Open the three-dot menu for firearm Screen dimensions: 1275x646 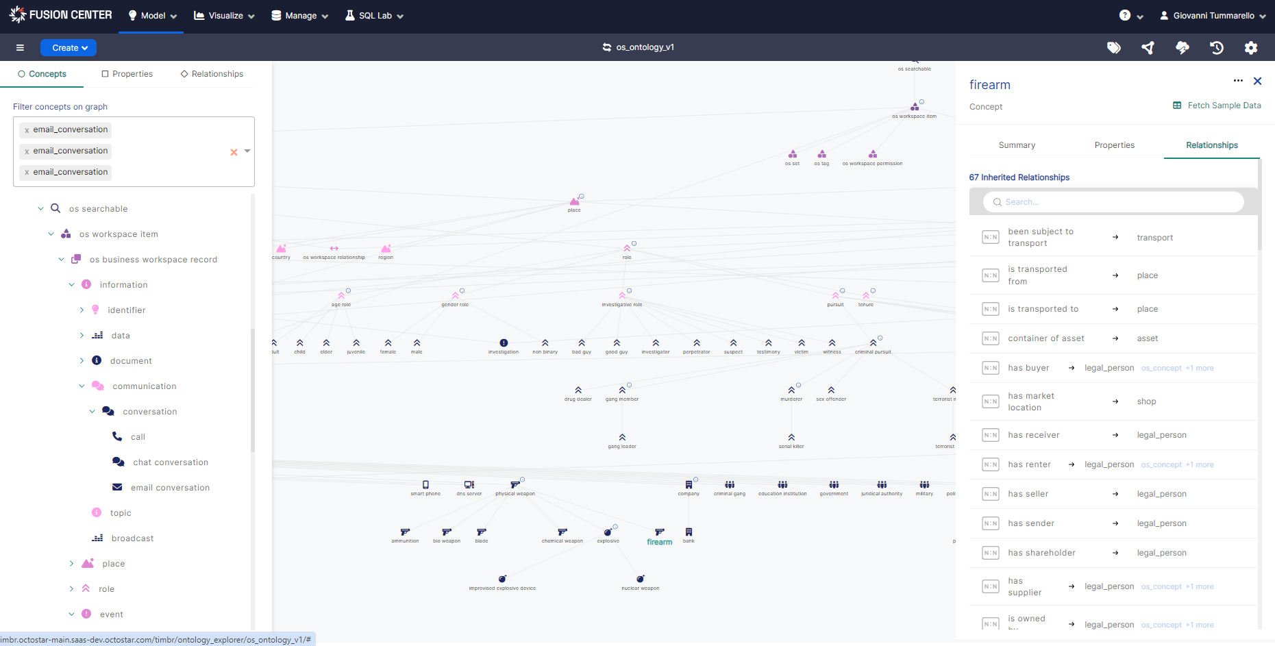coord(1238,81)
